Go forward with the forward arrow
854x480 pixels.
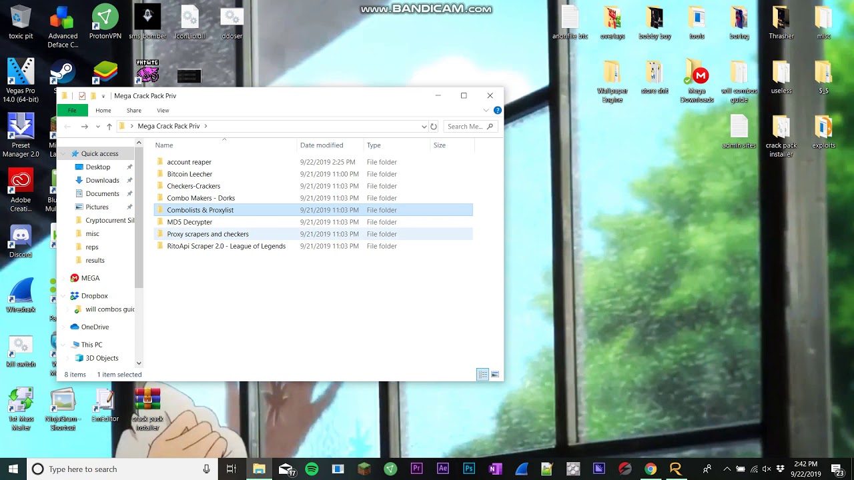click(x=84, y=126)
